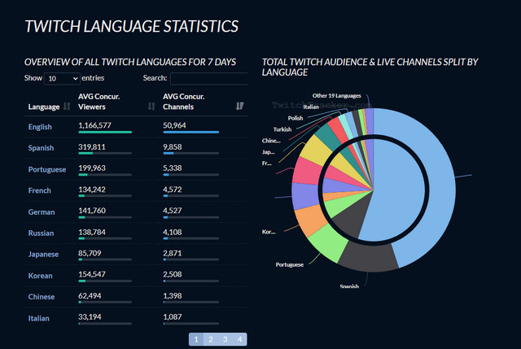
Task: Click Russian channels value 4,108
Action: [173, 232]
